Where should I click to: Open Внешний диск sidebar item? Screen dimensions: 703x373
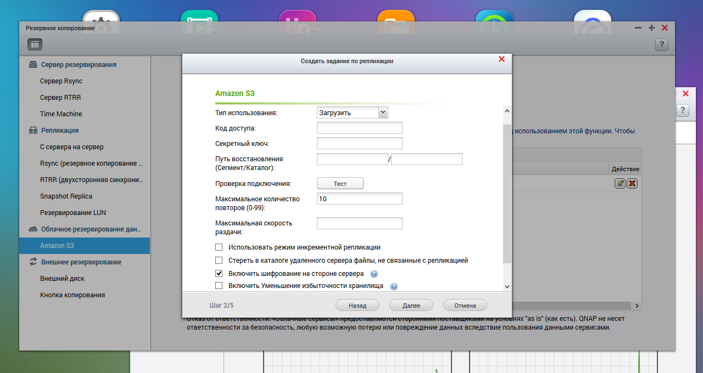point(84,278)
